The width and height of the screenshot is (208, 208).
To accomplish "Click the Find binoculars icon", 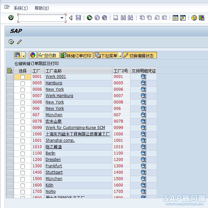I will 123,18.
